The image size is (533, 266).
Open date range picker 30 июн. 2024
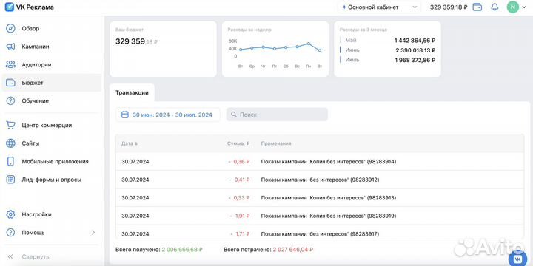pyautogui.click(x=167, y=115)
